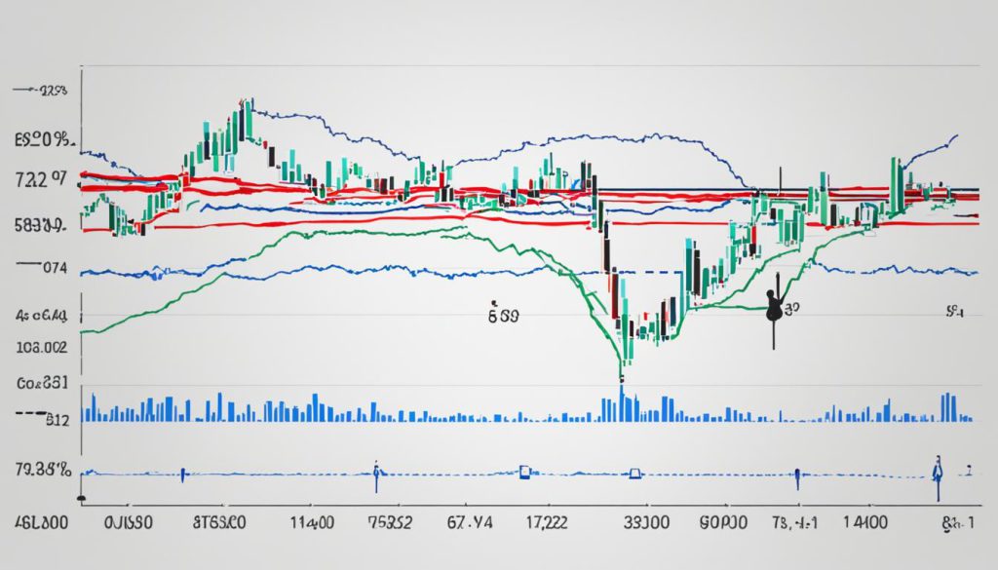Viewport: 998px width, 570px height.
Task: Click the indicator spike marker above 73,.1-1
Action: click(x=796, y=476)
